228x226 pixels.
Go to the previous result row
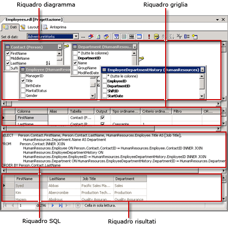[13, 205]
